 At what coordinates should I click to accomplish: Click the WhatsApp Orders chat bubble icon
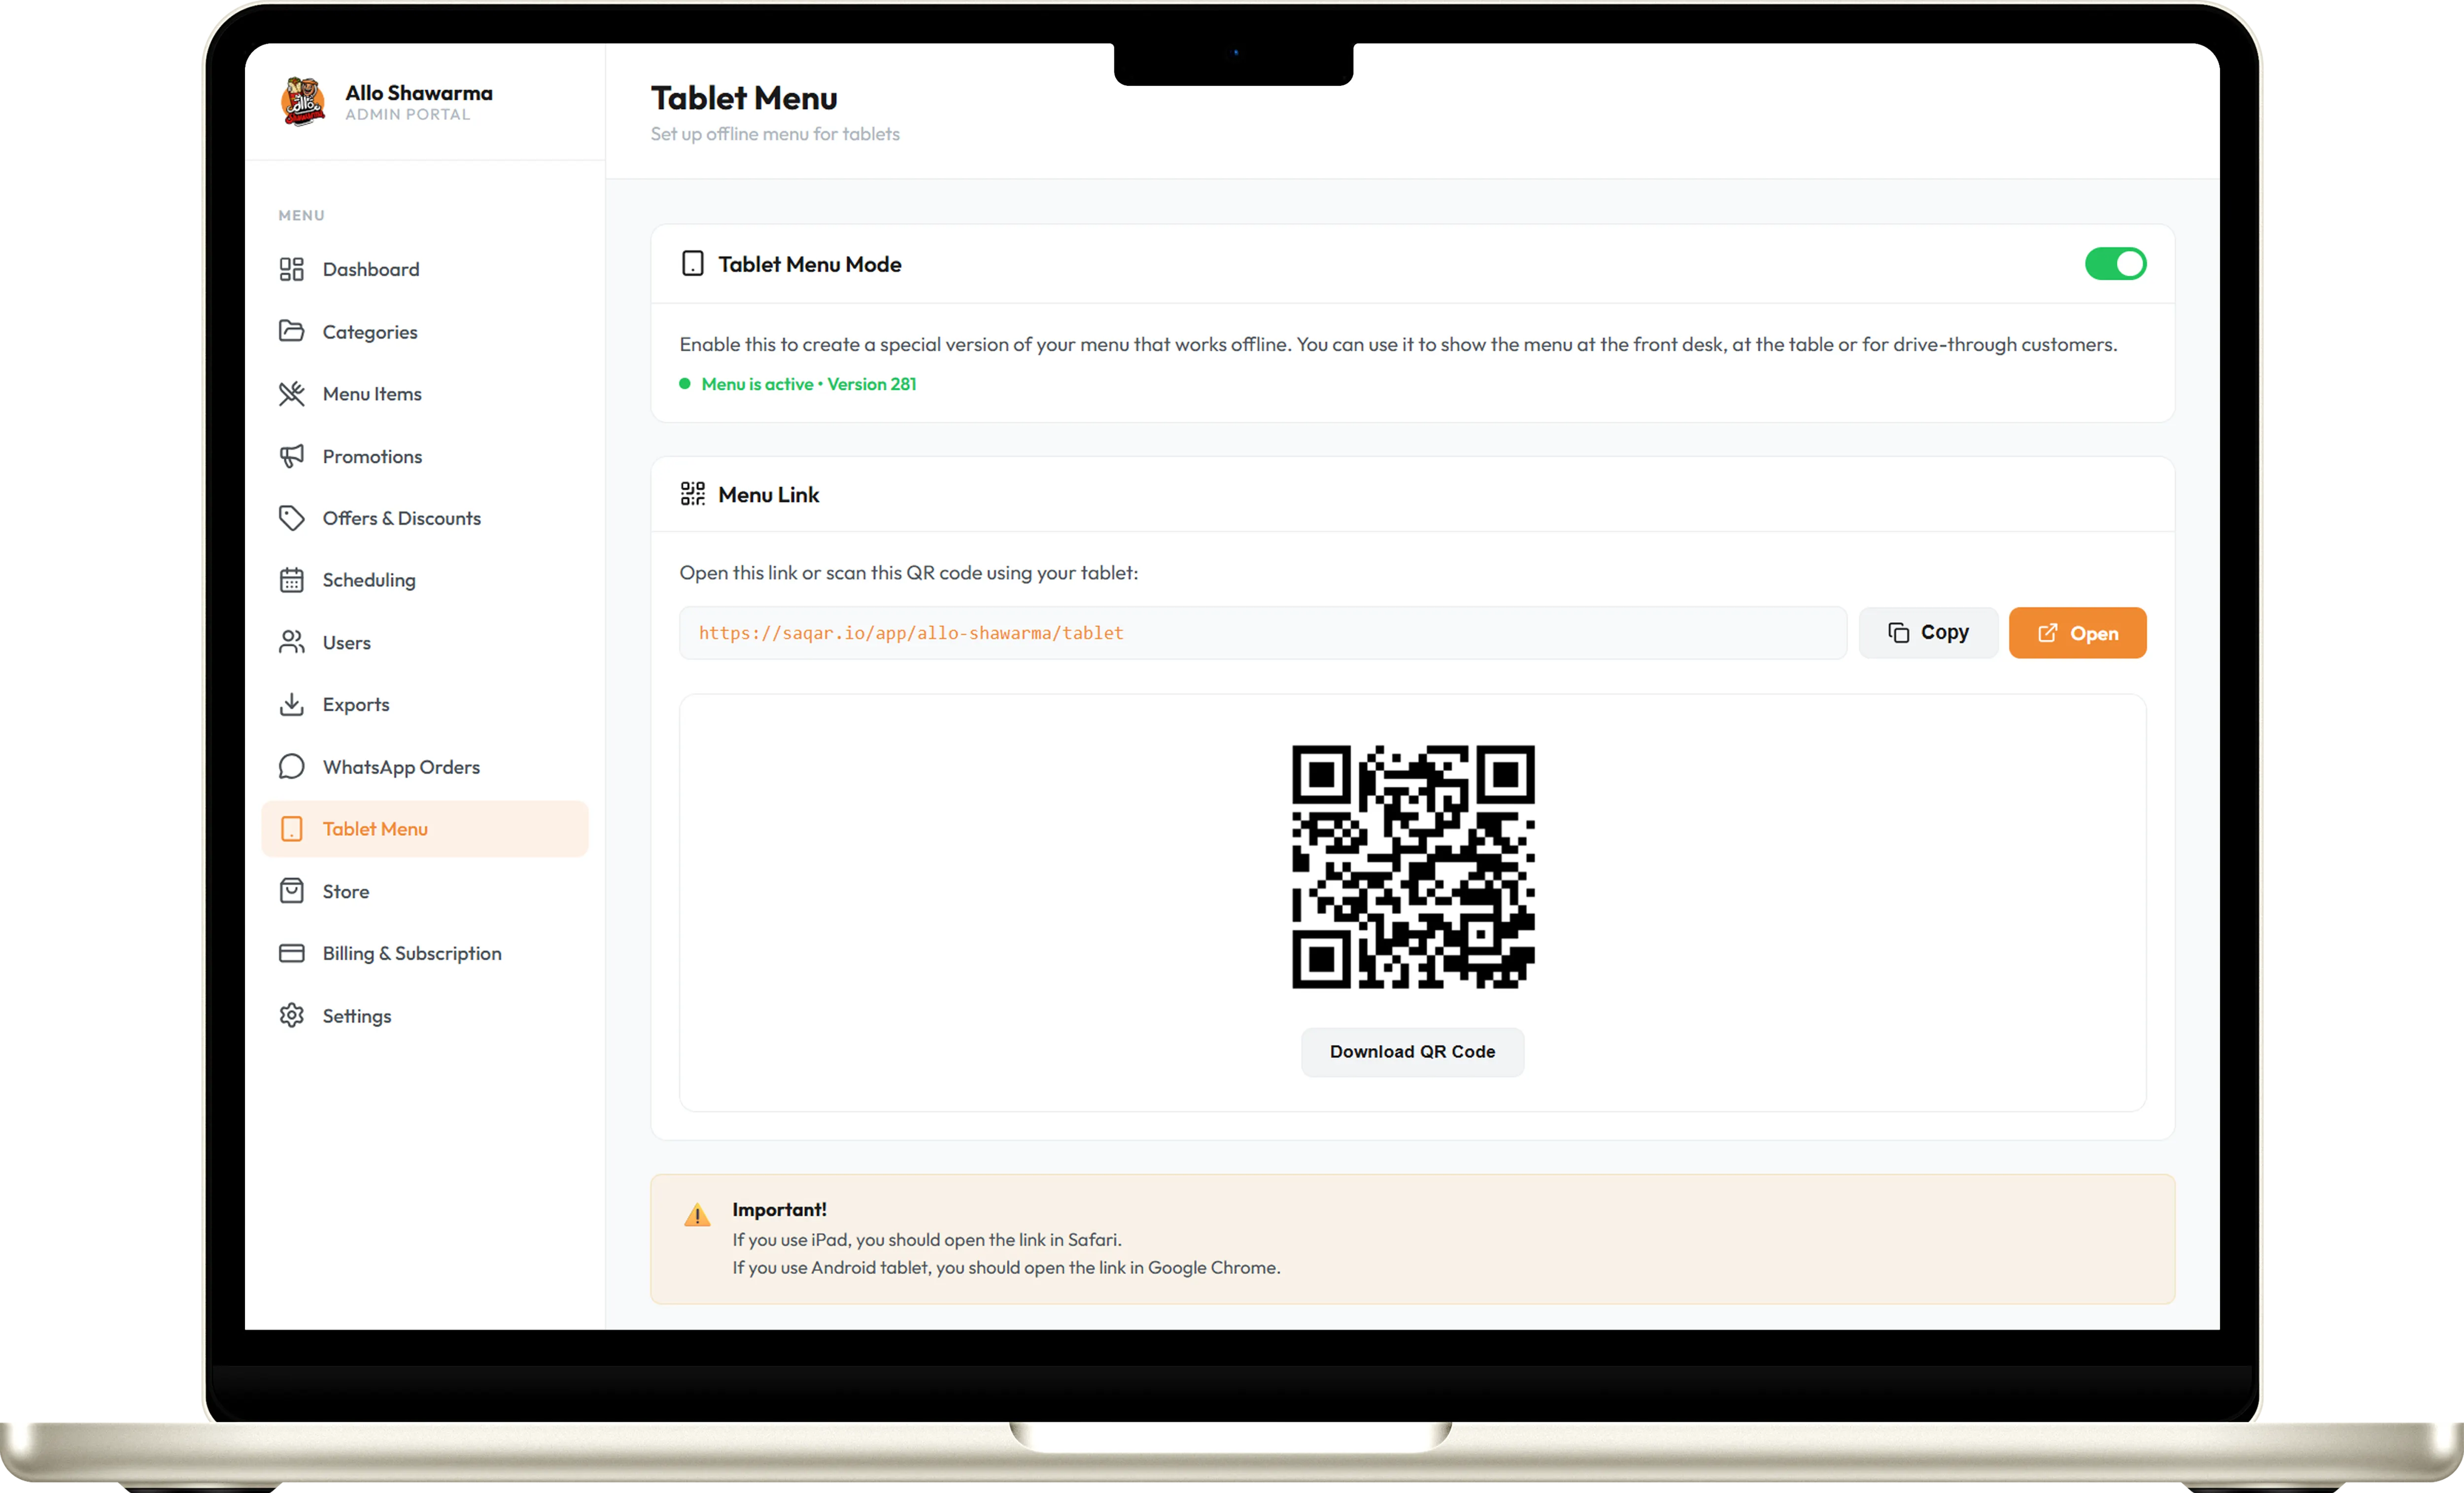click(x=291, y=767)
